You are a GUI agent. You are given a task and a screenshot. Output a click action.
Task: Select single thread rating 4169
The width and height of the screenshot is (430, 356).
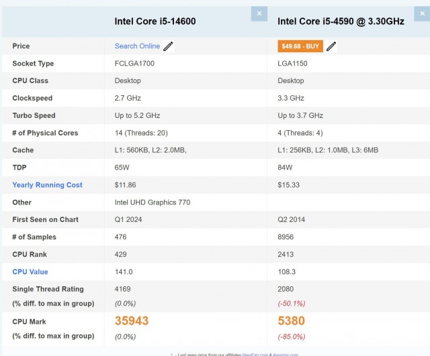pos(122,289)
